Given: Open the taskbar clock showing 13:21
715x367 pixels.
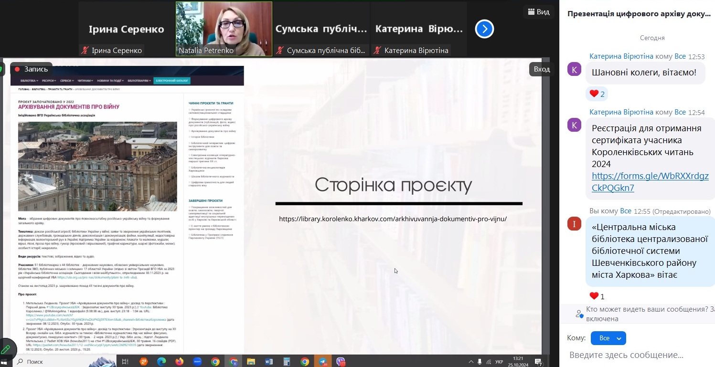Looking at the screenshot, I should click(x=518, y=361).
